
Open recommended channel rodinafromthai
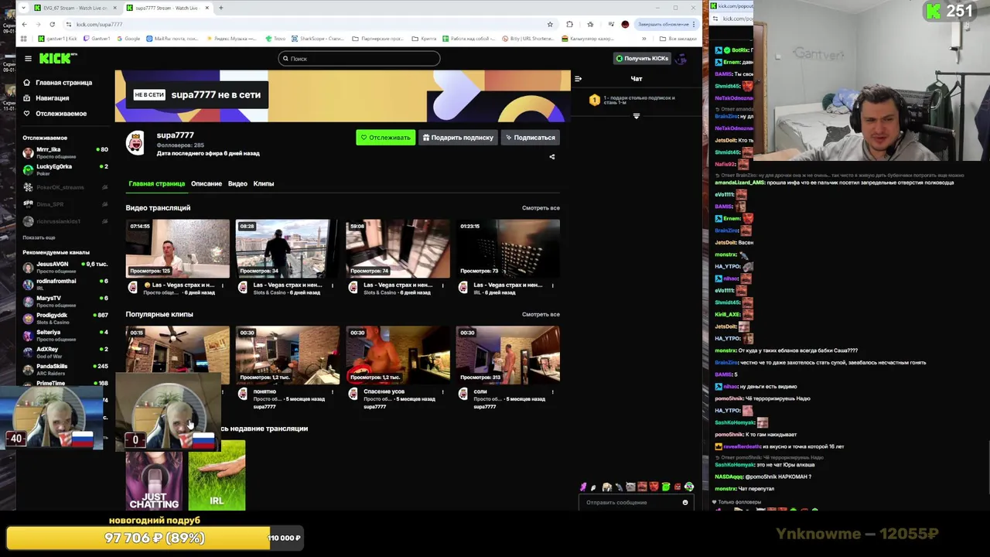(66, 284)
